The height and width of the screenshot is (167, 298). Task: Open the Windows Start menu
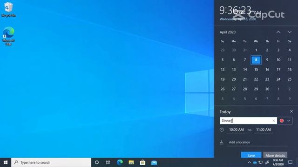click(6, 162)
